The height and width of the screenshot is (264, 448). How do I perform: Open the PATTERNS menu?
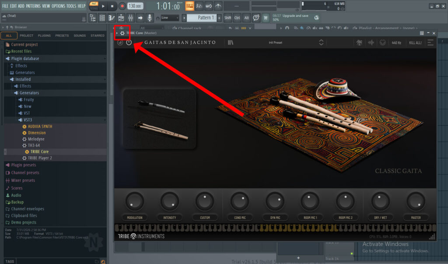[33, 6]
